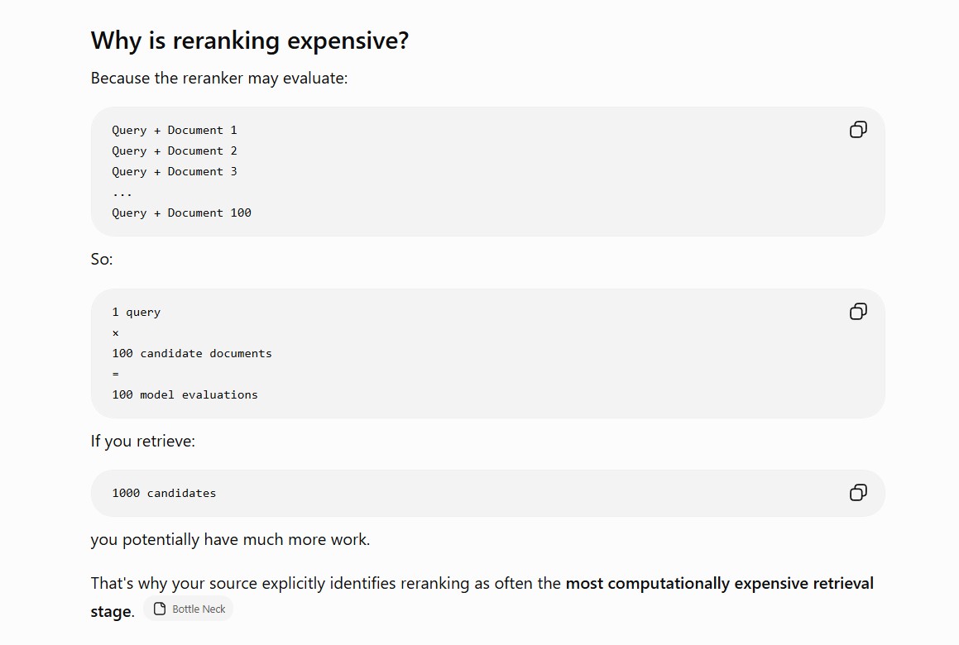Click the ellipsis line in first code block
This screenshot has height=645, width=959.
122,193
